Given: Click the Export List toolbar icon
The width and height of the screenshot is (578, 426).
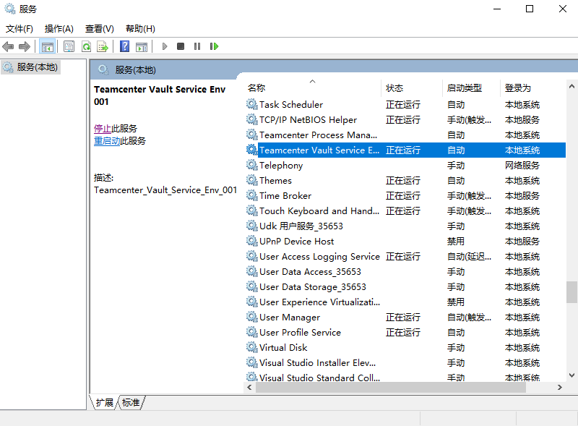Looking at the screenshot, I should tap(103, 46).
